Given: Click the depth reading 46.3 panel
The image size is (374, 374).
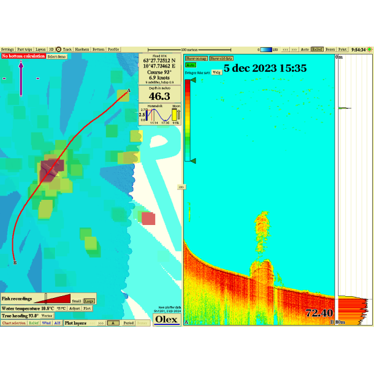Looking at the screenshot, I should [x=159, y=94].
